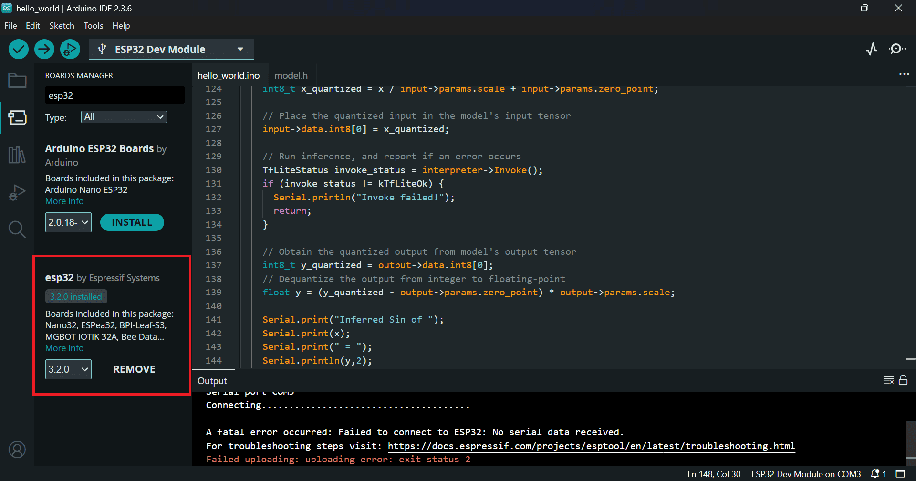The height and width of the screenshot is (481, 916).
Task: Open the Search sidebar magnifier icon
Action: (x=17, y=230)
